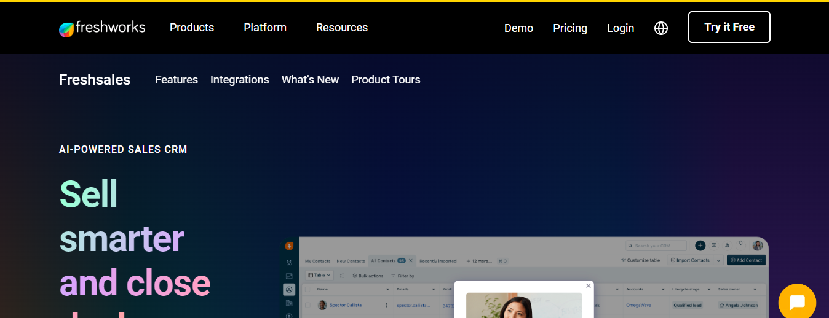Close the popup with the X

tap(589, 285)
